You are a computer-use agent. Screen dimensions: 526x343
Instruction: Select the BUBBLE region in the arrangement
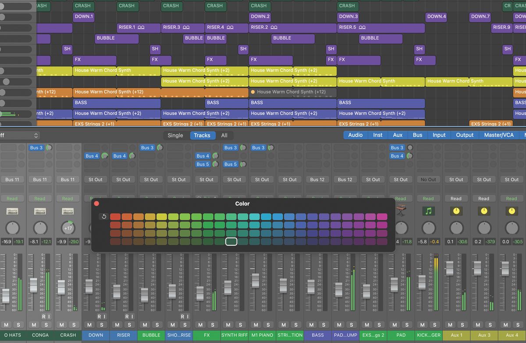coord(116,39)
